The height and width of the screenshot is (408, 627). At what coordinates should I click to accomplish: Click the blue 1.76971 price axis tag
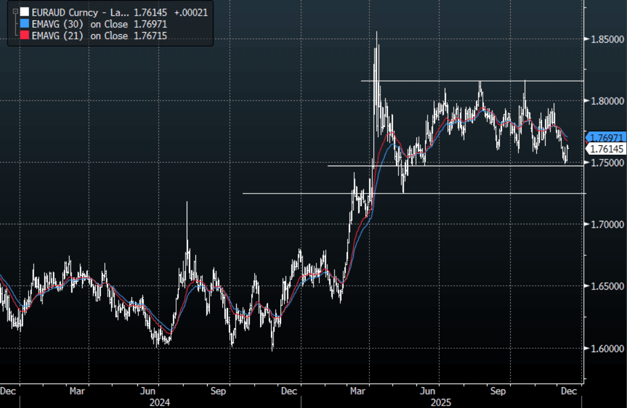tap(607, 137)
